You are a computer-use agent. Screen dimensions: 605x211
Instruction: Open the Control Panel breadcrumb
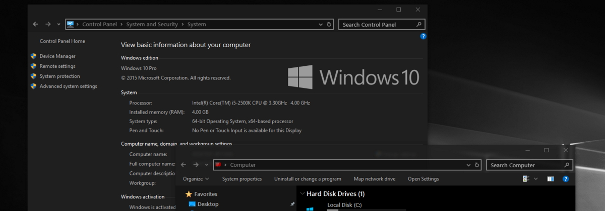pos(99,24)
